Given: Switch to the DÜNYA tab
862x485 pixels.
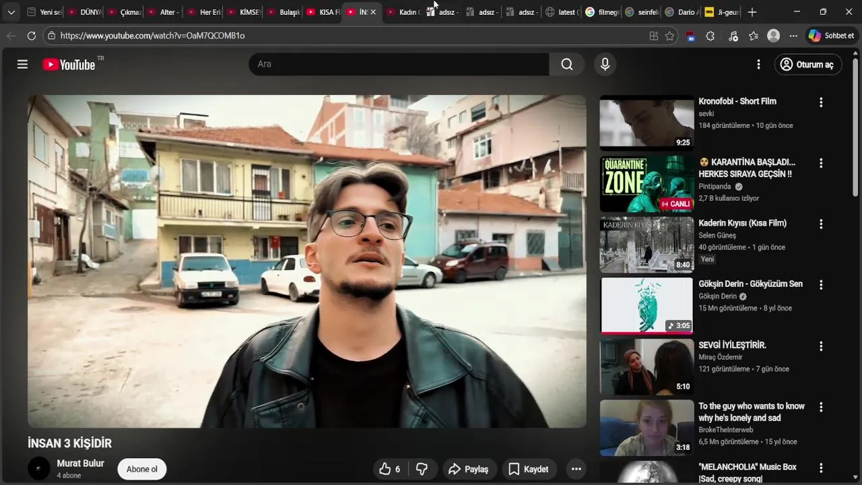Looking at the screenshot, I should pos(84,12).
